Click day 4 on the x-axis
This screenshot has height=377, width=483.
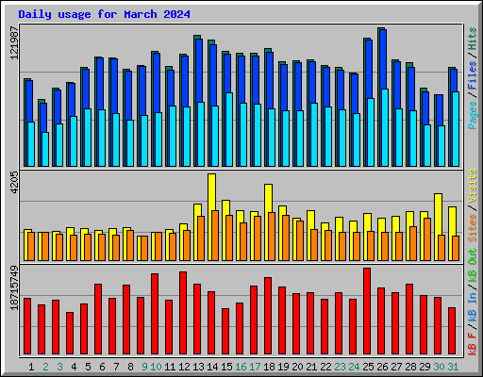pyautogui.click(x=74, y=367)
